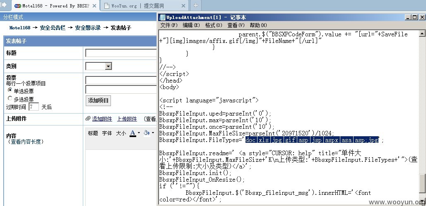Click the Notepad window title bar icon
This screenshot has width=426, height=206.
162,17
